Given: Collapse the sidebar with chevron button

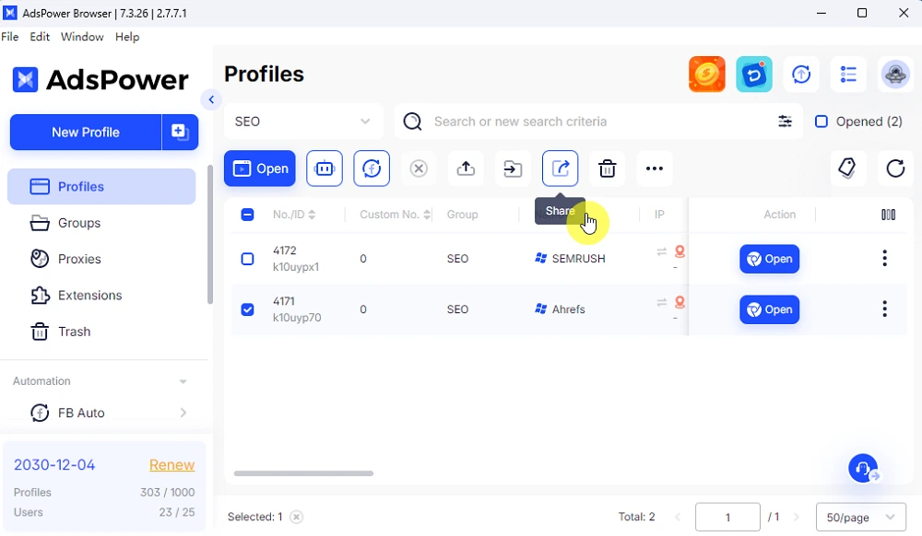Looking at the screenshot, I should (211, 99).
